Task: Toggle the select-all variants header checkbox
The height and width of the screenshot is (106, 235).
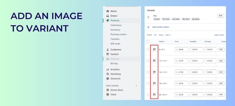Action: pos(148,41)
